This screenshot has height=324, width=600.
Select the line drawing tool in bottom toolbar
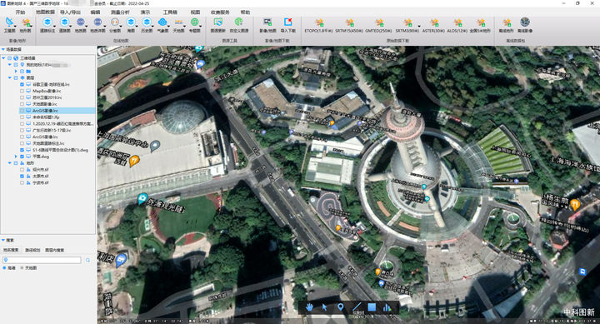click(357, 307)
